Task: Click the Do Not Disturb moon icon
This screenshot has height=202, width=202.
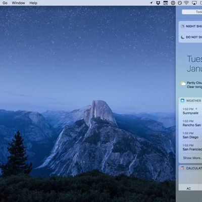Action: coord(183,37)
